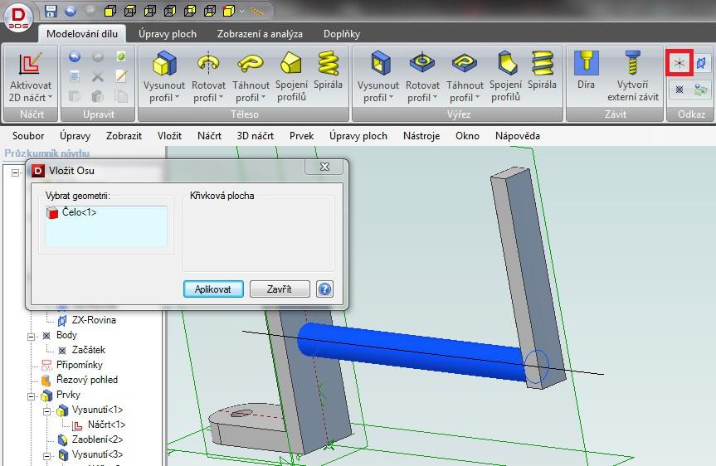Close the Vložit Osu dialog with X

click(324, 167)
